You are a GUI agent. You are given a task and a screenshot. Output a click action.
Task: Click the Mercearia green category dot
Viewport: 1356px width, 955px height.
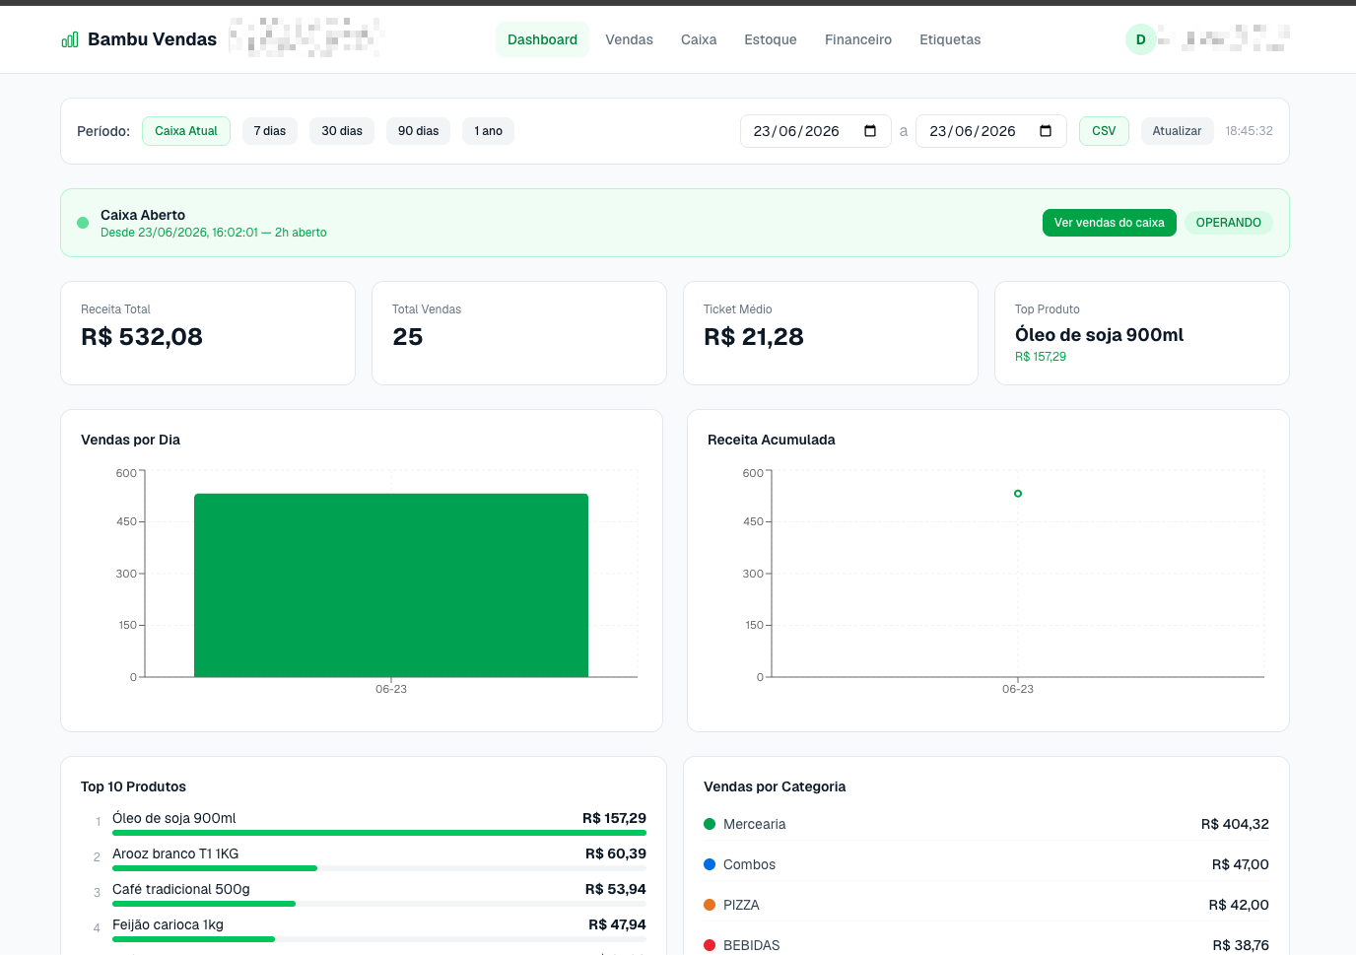tap(710, 824)
